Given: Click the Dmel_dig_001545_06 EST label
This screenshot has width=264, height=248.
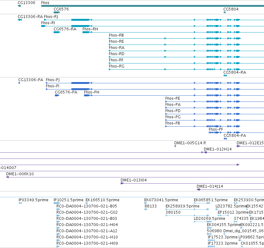Looking at the screenshot, I should click(244, 231).
